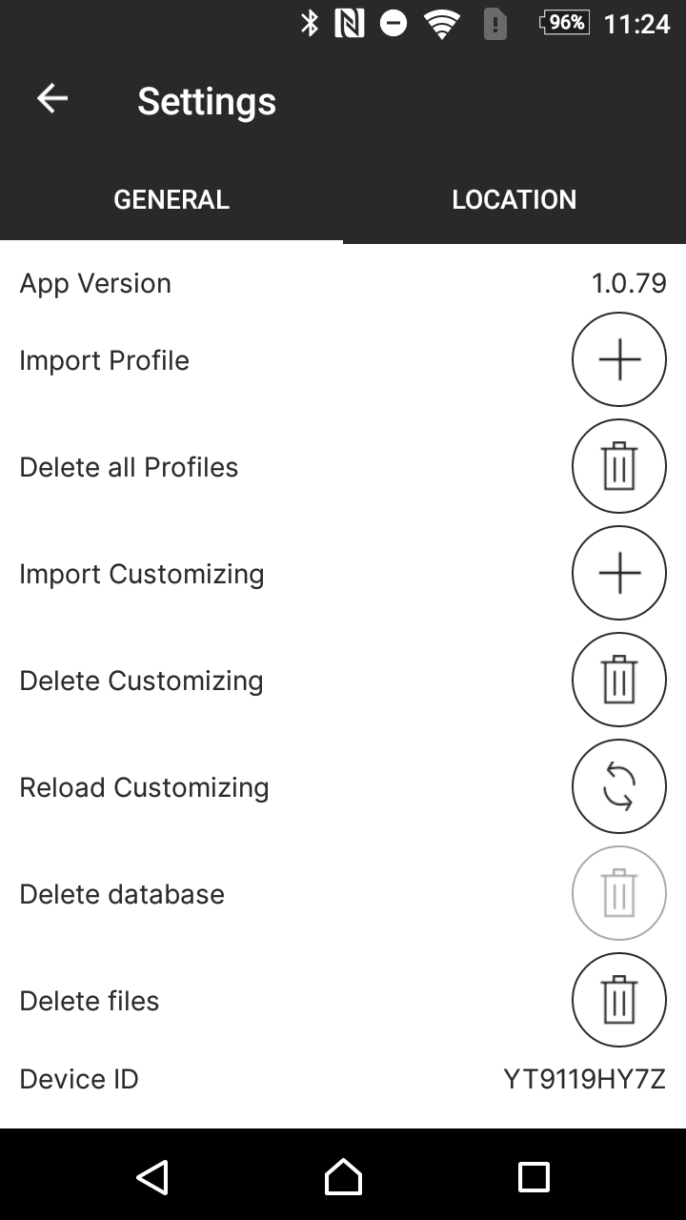Tap the greyed trash icon for Delete database
This screenshot has width=686, height=1220.
click(x=619, y=894)
